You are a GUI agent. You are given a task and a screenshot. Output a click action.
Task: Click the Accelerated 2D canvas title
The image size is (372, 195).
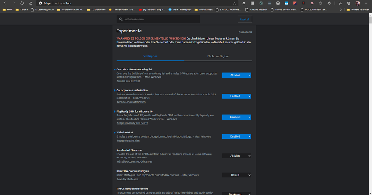point(129,150)
